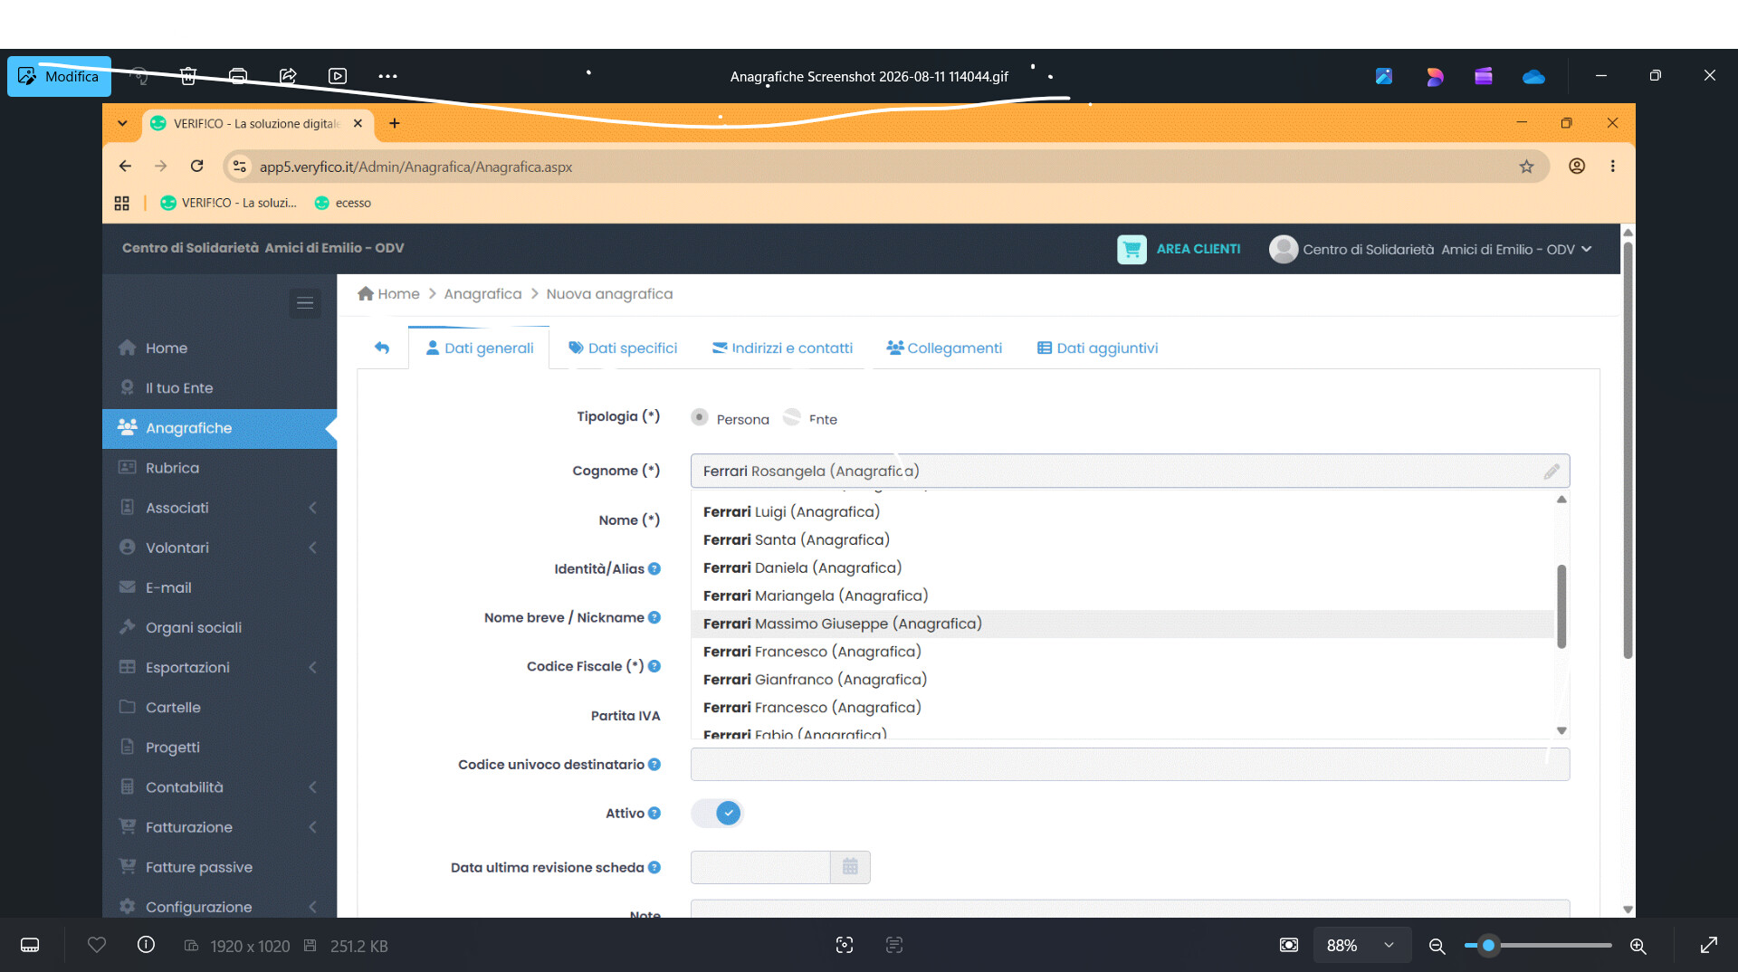Bookmark the page with star icon
The width and height of the screenshot is (1738, 972).
tap(1526, 167)
